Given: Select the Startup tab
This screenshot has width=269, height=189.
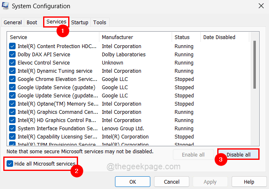Looking at the screenshot, I should click(80, 22).
